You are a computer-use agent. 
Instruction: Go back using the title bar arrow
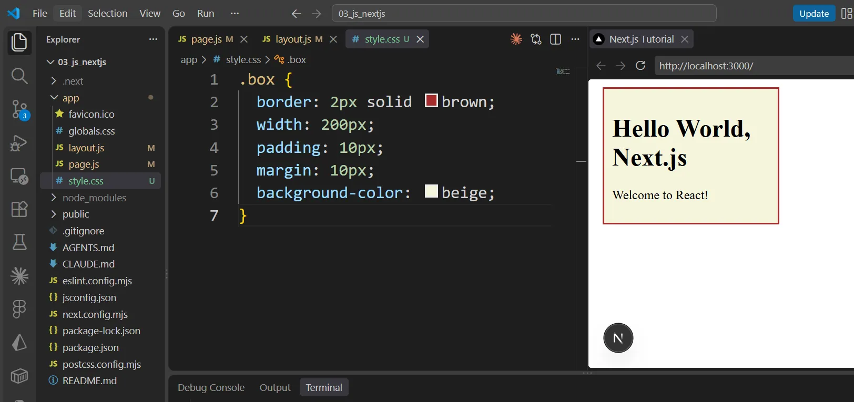coord(296,14)
